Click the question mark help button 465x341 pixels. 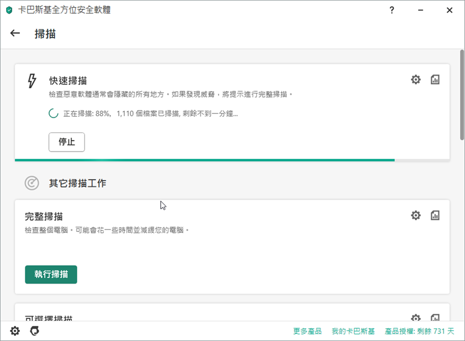click(x=392, y=10)
